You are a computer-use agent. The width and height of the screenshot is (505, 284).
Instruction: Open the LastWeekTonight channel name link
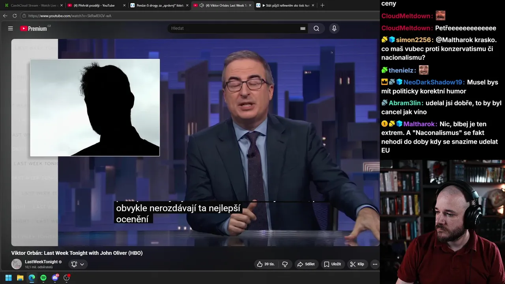pyautogui.click(x=41, y=262)
